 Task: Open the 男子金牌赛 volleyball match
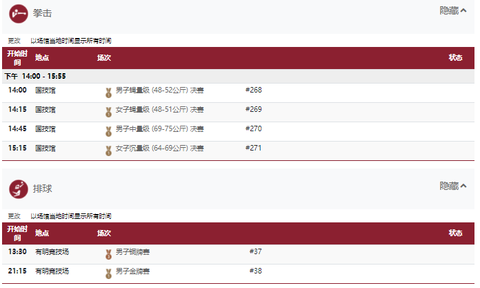pyautogui.click(x=132, y=271)
